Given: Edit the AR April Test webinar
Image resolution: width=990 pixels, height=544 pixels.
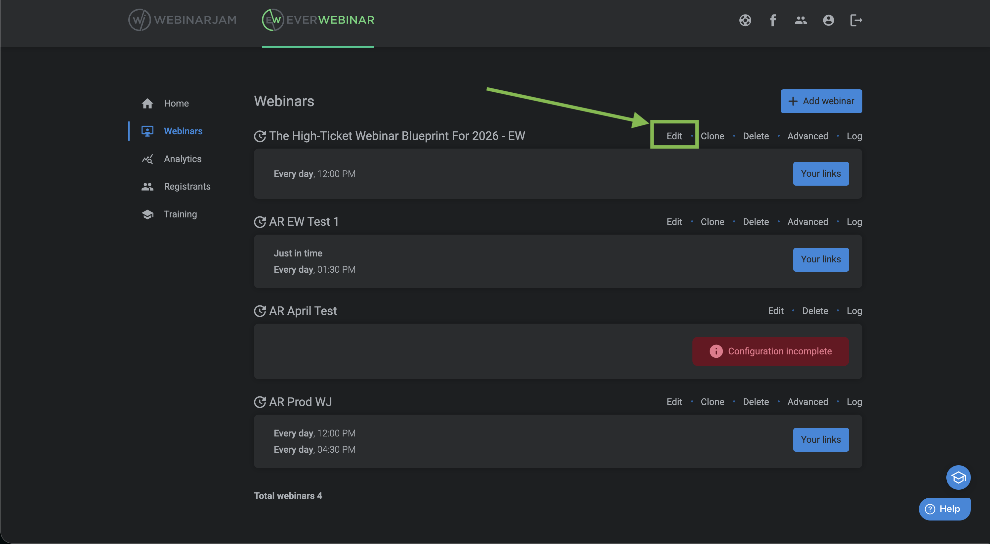Looking at the screenshot, I should [x=775, y=311].
